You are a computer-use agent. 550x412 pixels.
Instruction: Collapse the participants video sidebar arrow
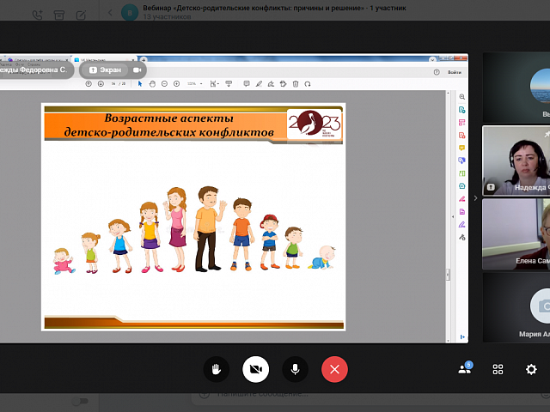475,197
